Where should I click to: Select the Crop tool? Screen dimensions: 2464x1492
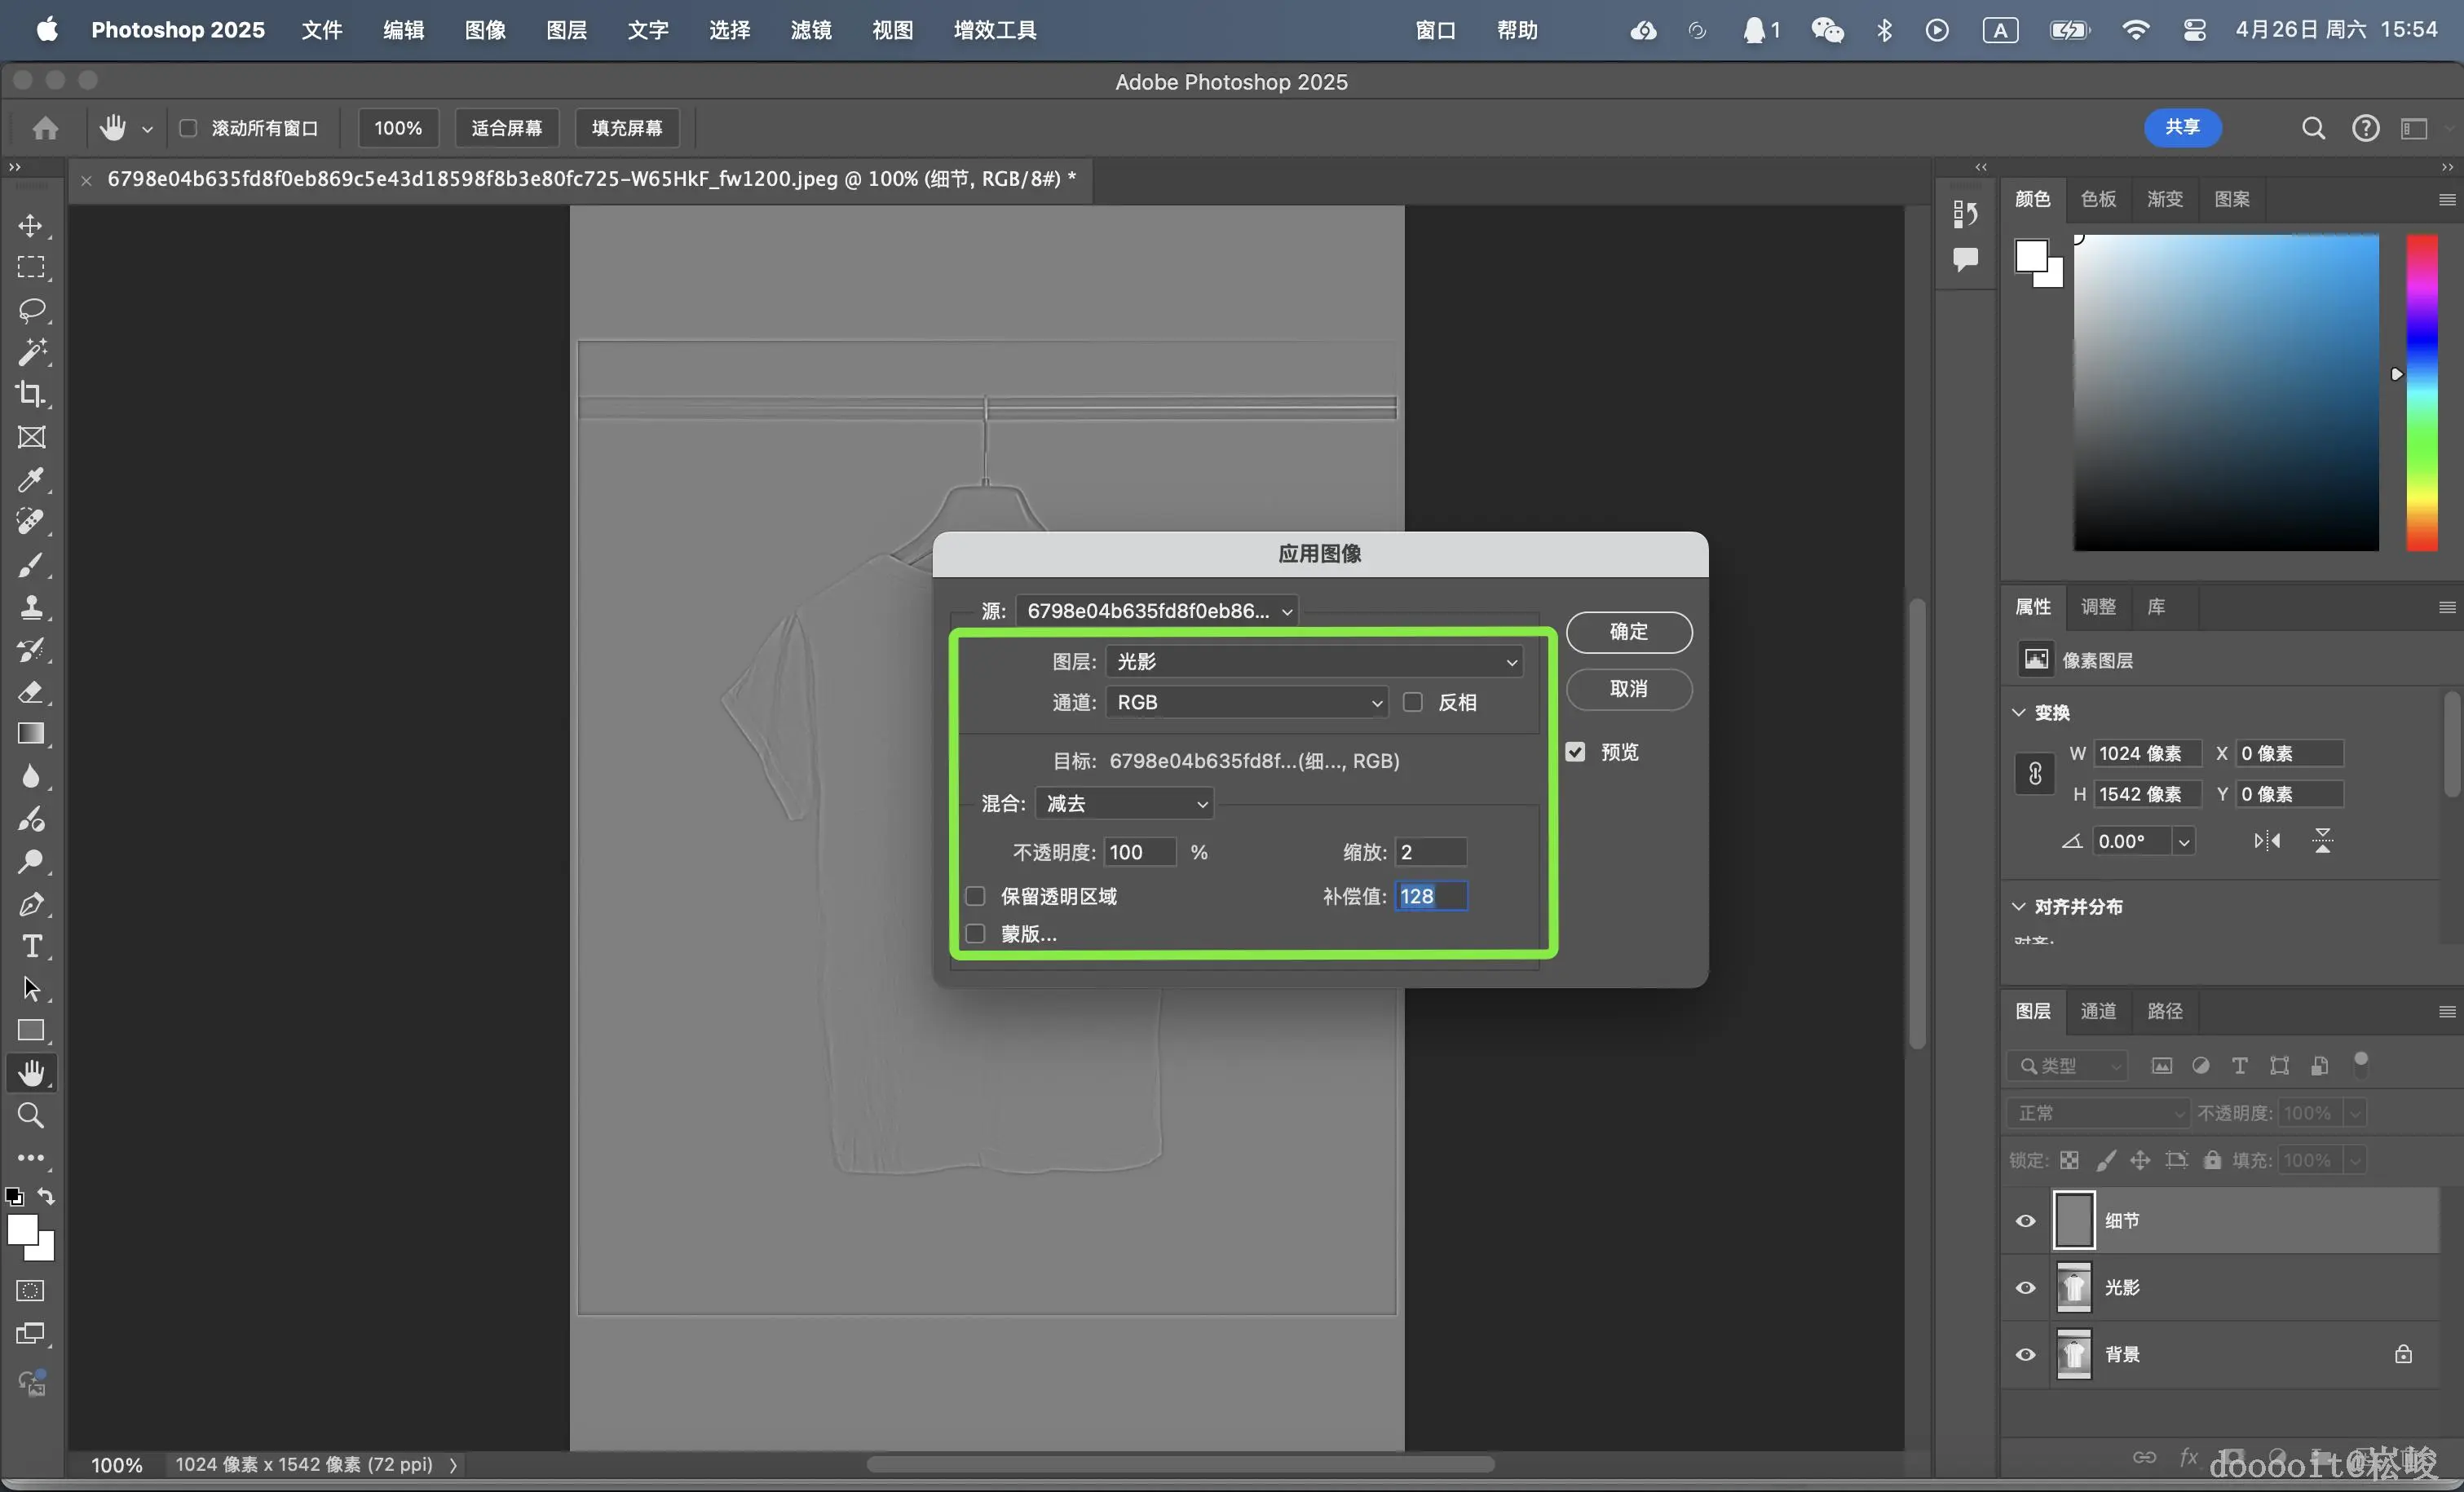[31, 394]
